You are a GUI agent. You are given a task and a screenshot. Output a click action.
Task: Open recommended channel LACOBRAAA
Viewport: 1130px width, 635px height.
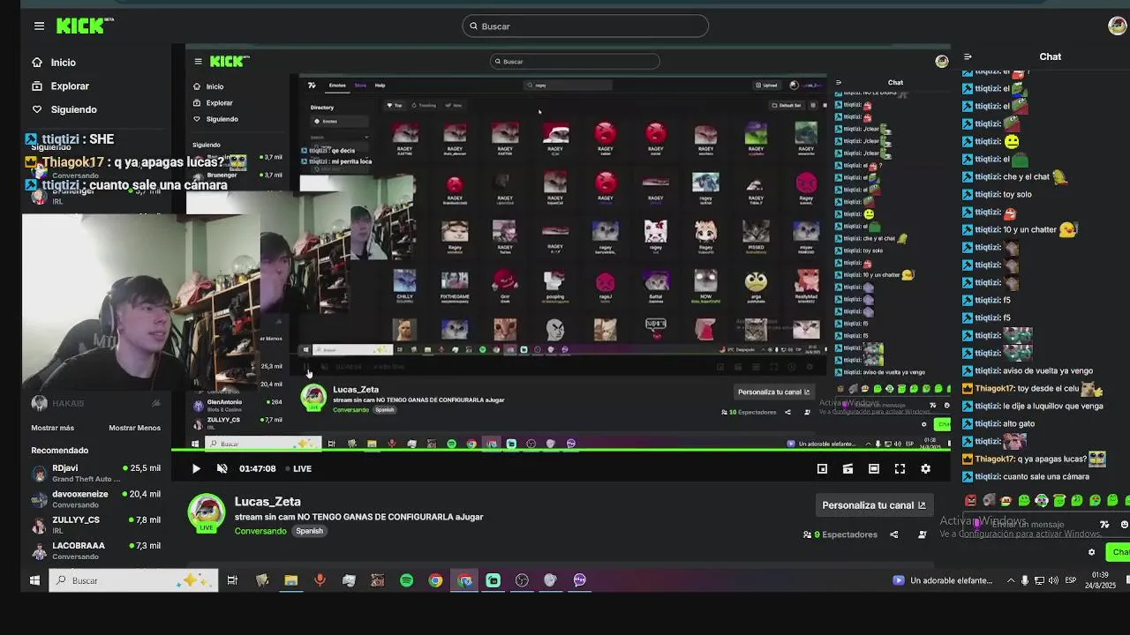click(96, 550)
